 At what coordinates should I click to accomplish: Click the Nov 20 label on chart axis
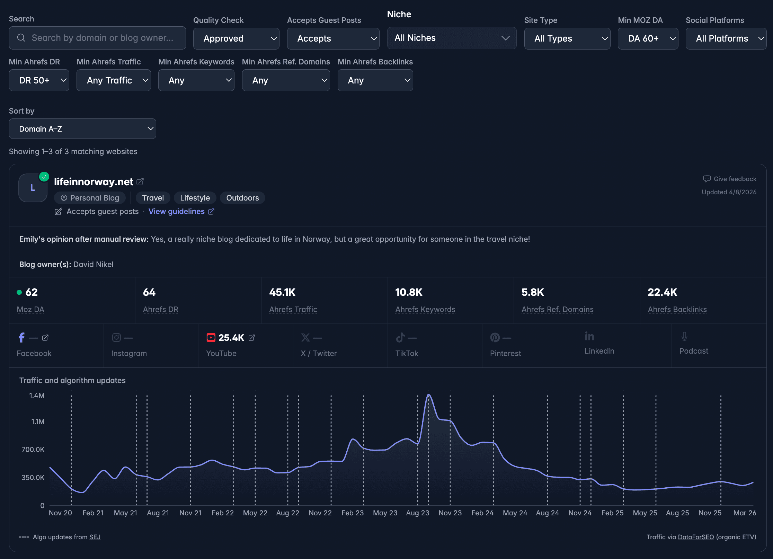[x=60, y=513]
